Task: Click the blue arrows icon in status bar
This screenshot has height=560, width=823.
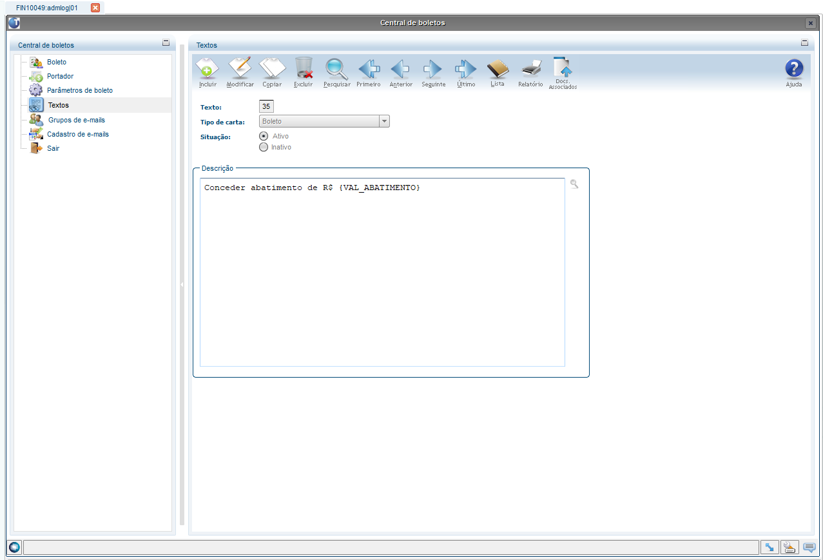Action: (x=770, y=547)
